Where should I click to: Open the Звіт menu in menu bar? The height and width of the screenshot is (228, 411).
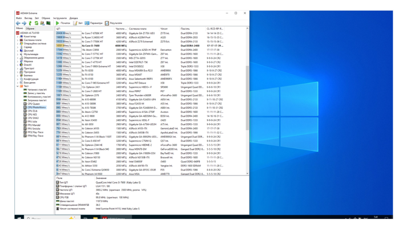(37, 18)
